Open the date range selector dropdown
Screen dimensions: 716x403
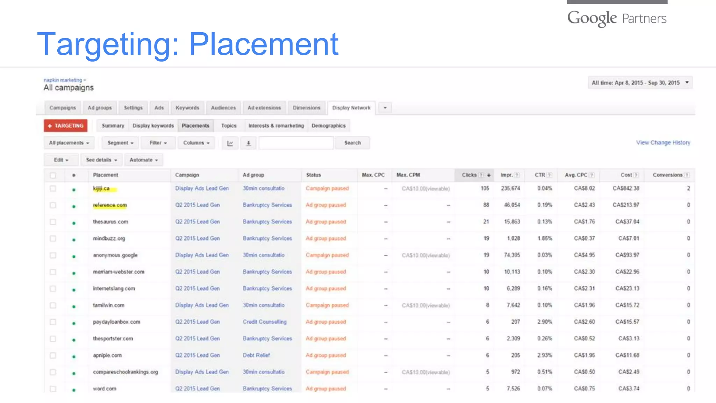640,83
